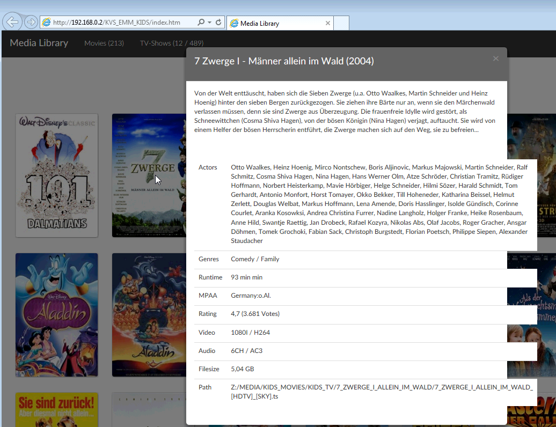Close the Media Library browser tab
The height and width of the screenshot is (427, 556).
pyautogui.click(x=327, y=23)
